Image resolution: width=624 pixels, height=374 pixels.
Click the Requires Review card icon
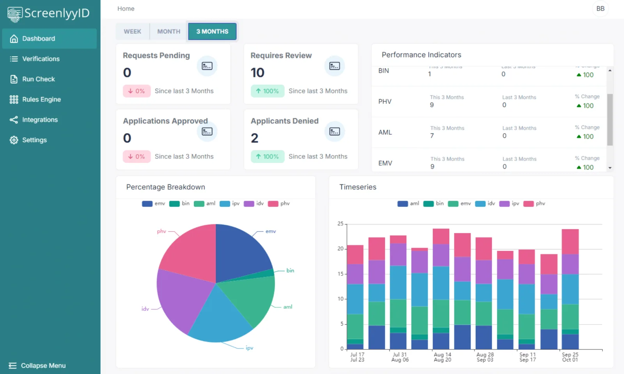click(x=335, y=66)
